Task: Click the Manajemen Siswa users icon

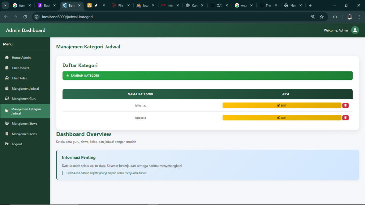Action: point(7,124)
